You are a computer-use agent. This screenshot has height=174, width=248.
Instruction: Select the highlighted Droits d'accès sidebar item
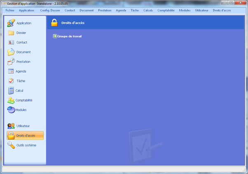click(x=25, y=136)
